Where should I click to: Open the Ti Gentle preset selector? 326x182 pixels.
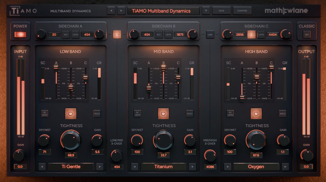point(71,167)
